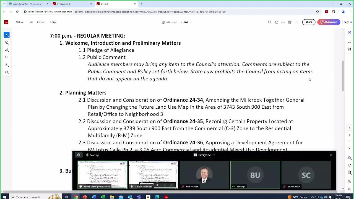Rotate the page with the rotate icon
354x199 pixels.
tap(349, 165)
